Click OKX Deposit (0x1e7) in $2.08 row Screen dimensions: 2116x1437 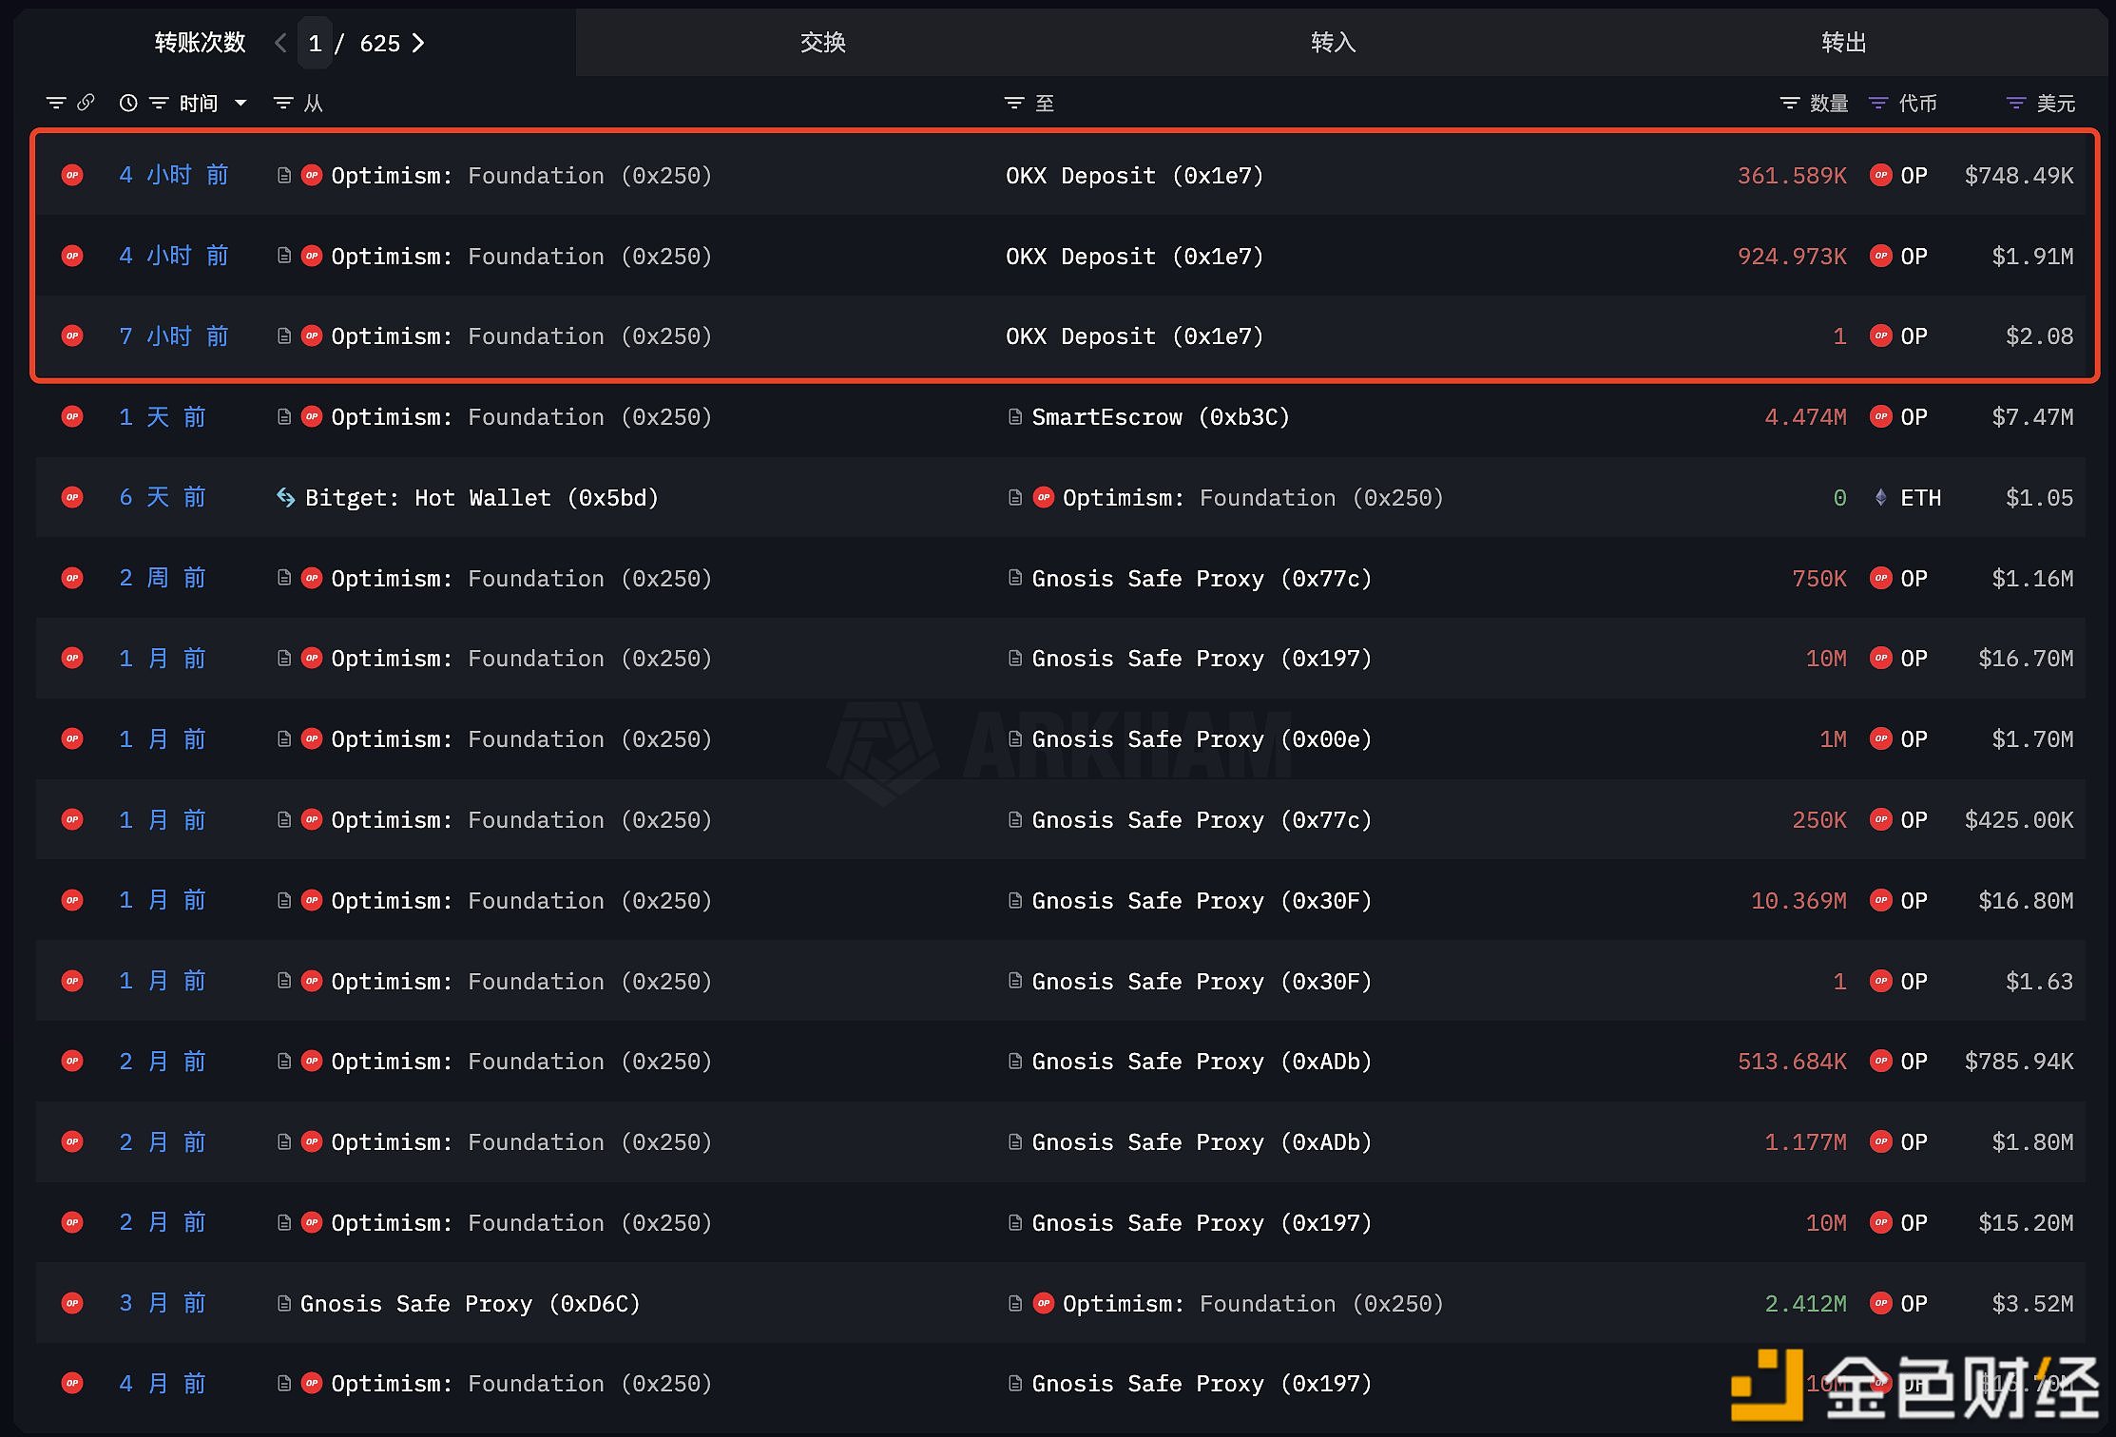[1135, 336]
